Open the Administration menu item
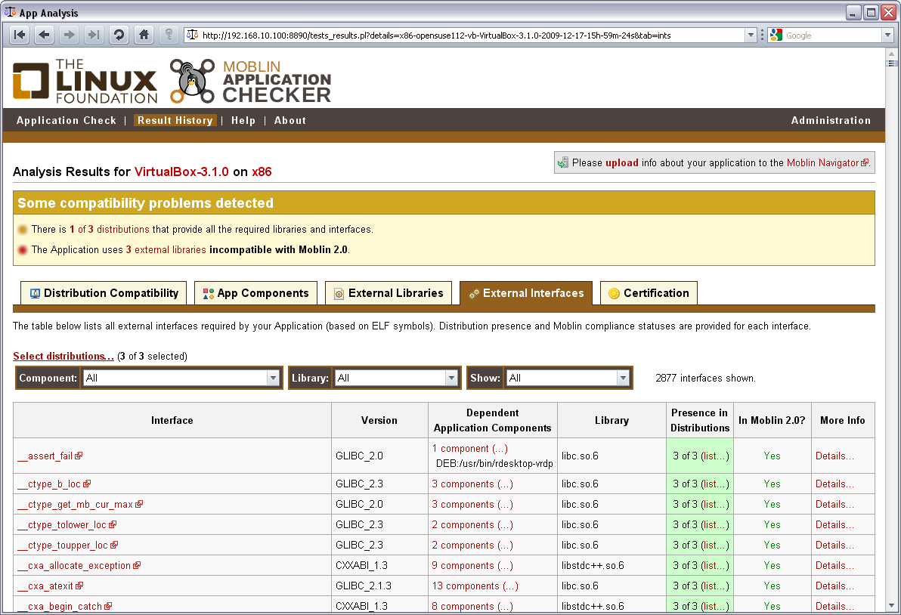The image size is (901, 615). coord(831,121)
